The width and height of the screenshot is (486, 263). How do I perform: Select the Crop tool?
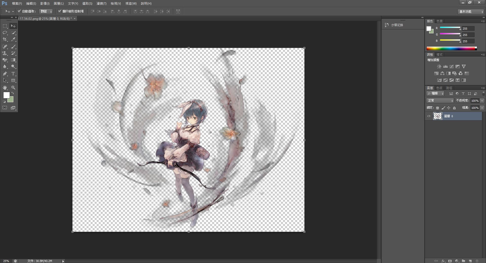pyautogui.click(x=5, y=39)
